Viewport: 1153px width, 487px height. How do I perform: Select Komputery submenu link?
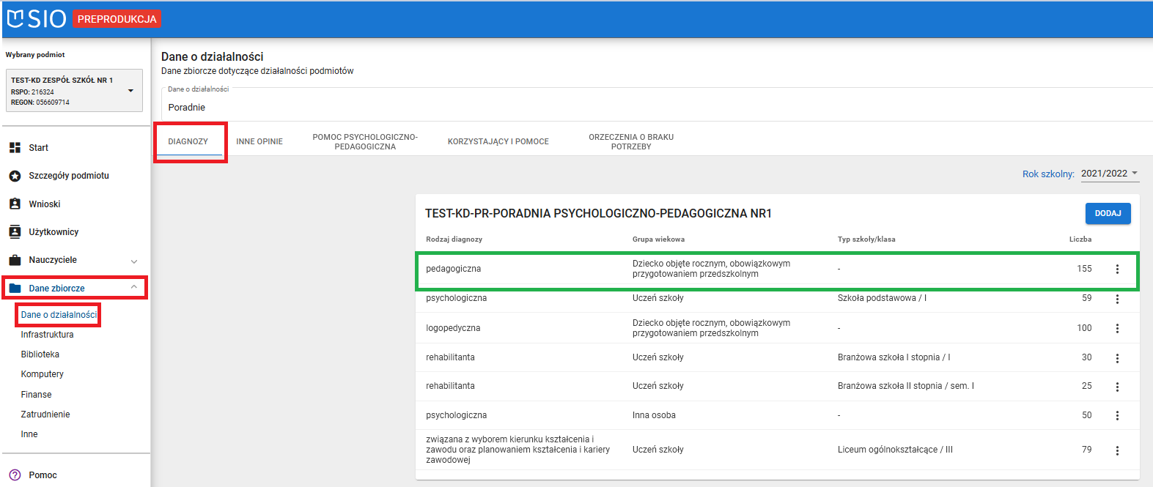[x=43, y=374]
